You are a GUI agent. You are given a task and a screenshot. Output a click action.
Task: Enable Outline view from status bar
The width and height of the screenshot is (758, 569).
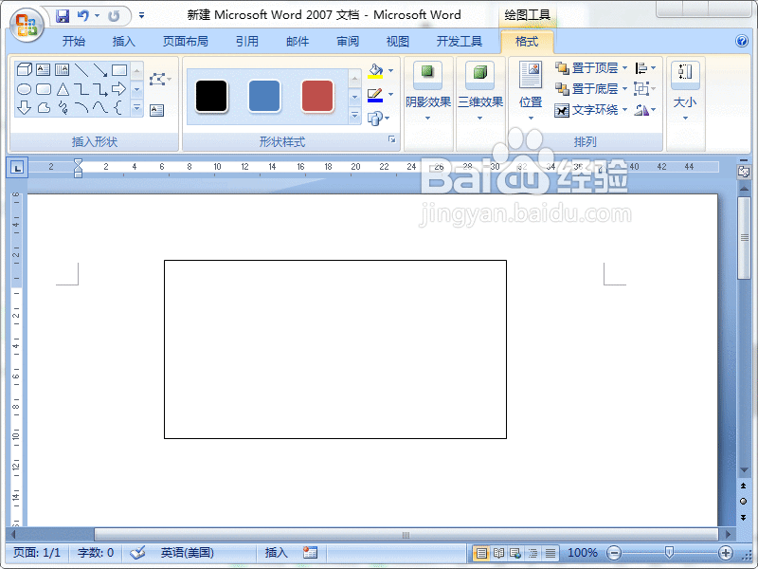pos(533,552)
